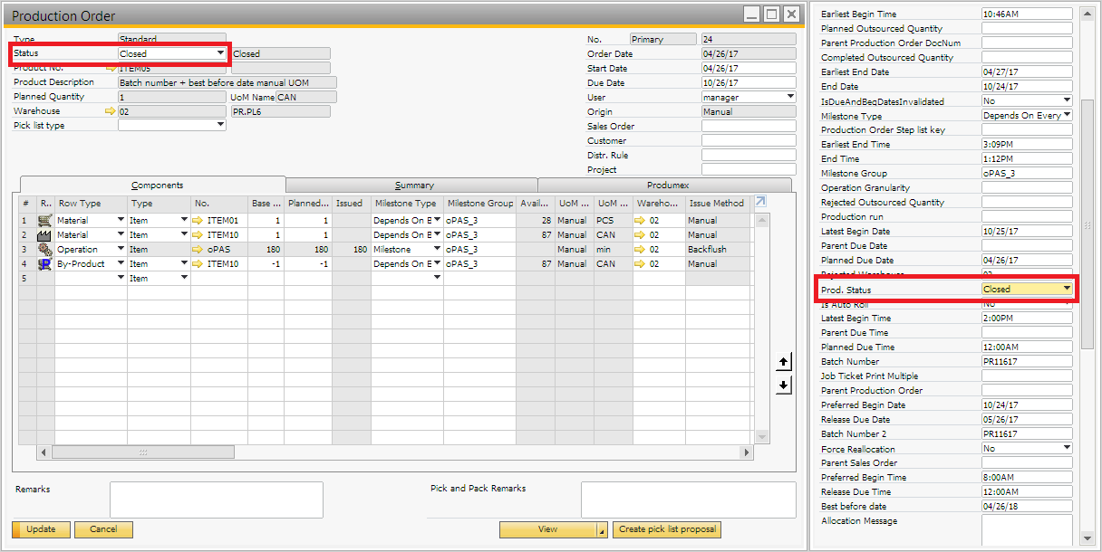Follow the link arrow next to ITEM01
This screenshot has height=552, width=1102.
pyautogui.click(x=198, y=221)
